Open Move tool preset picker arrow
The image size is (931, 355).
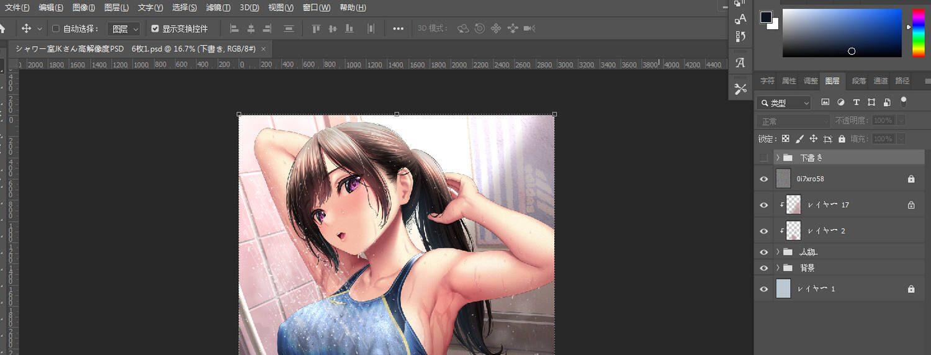point(40,29)
